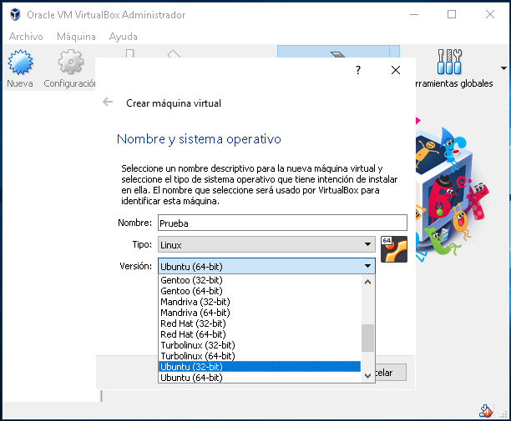Minimize the VirtualBox window
Viewport: 511px width, 421px height.
[x=414, y=15]
